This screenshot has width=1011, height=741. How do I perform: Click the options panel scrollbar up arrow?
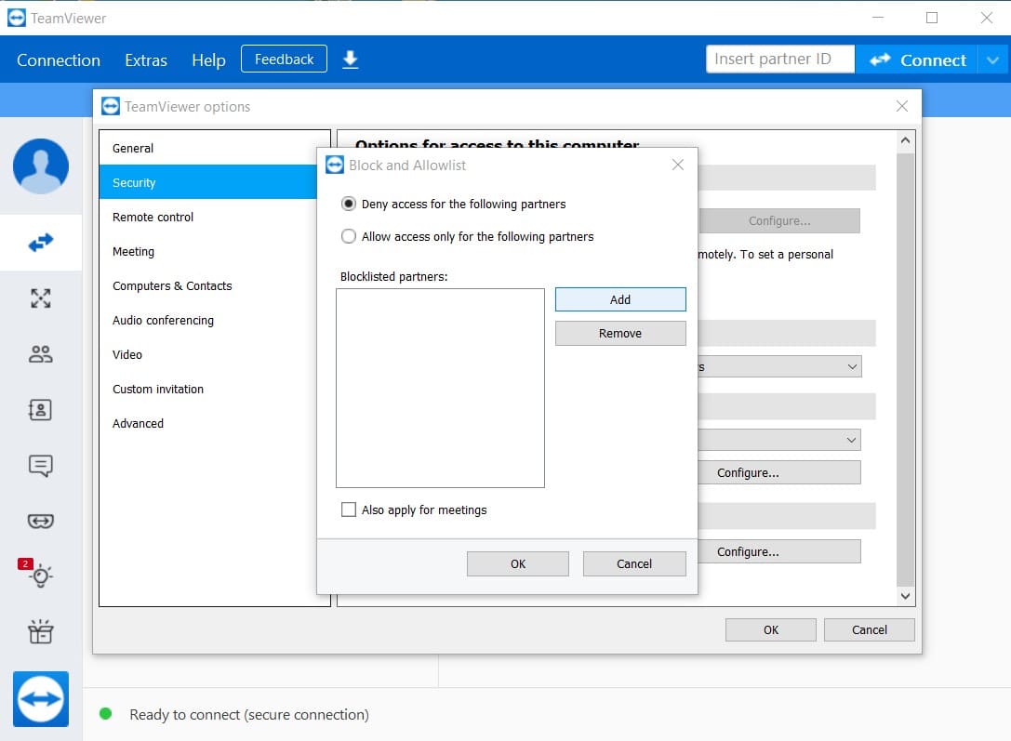905,140
